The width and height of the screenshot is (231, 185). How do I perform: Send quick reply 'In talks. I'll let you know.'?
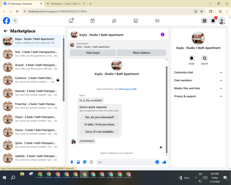99,124
